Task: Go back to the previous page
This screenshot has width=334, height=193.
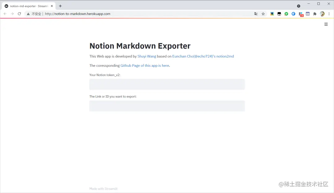Action: (5, 14)
